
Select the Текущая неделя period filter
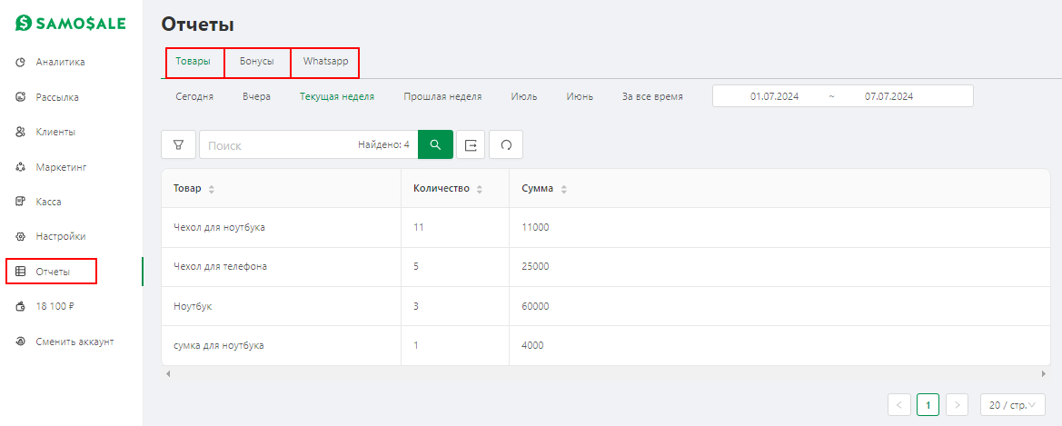point(337,96)
